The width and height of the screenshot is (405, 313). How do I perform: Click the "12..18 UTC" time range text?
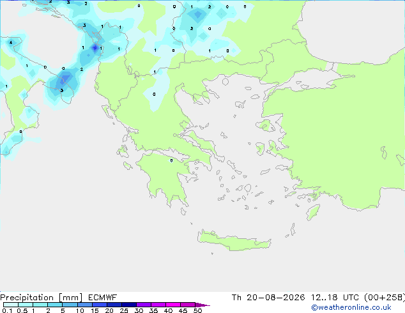(x=335, y=298)
